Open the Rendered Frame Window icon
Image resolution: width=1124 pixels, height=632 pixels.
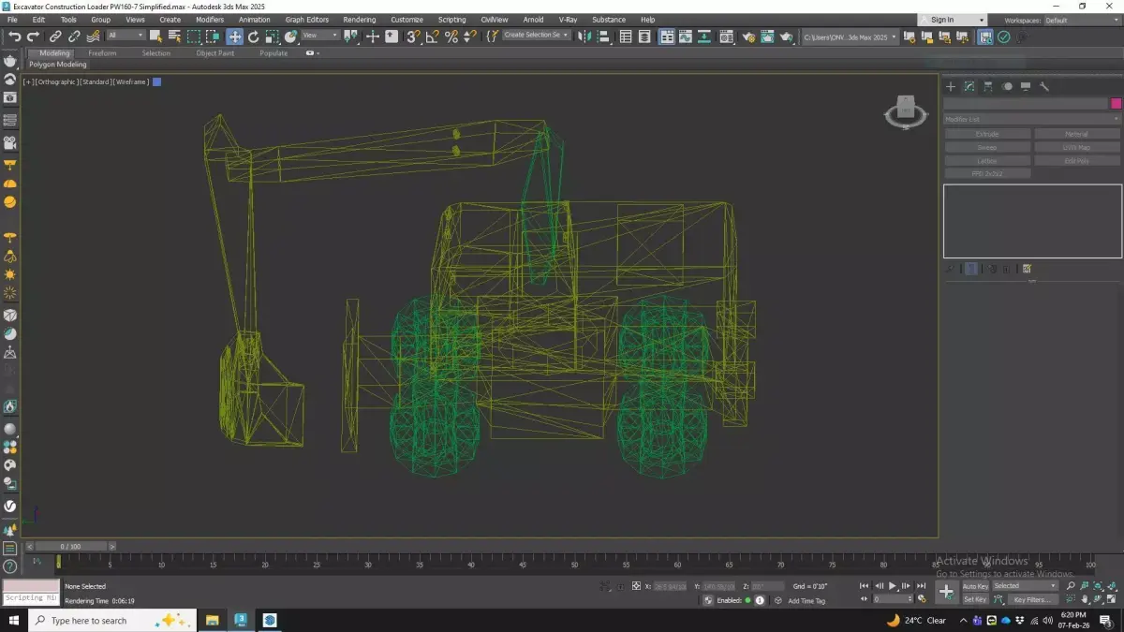click(x=768, y=37)
